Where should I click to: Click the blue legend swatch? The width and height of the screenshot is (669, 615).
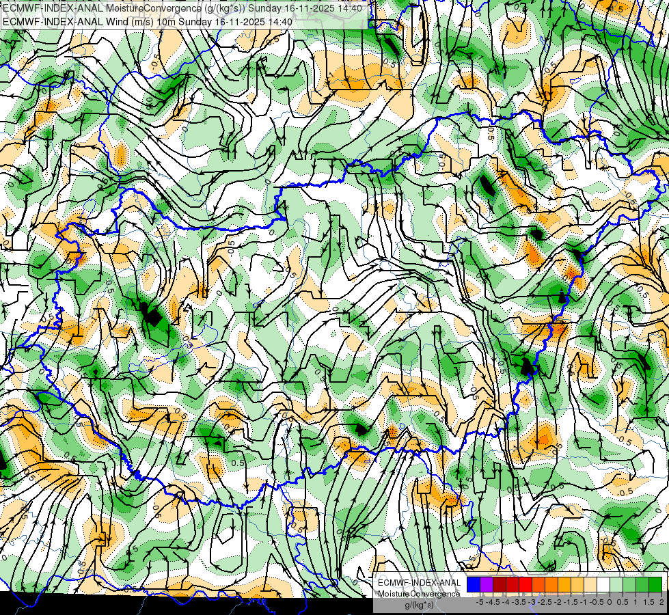(474, 585)
